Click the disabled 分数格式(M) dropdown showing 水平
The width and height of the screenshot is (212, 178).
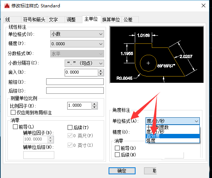pyautogui.click(x=77, y=54)
